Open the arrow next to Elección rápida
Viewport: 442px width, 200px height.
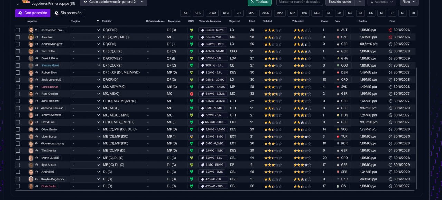pos(360,2)
